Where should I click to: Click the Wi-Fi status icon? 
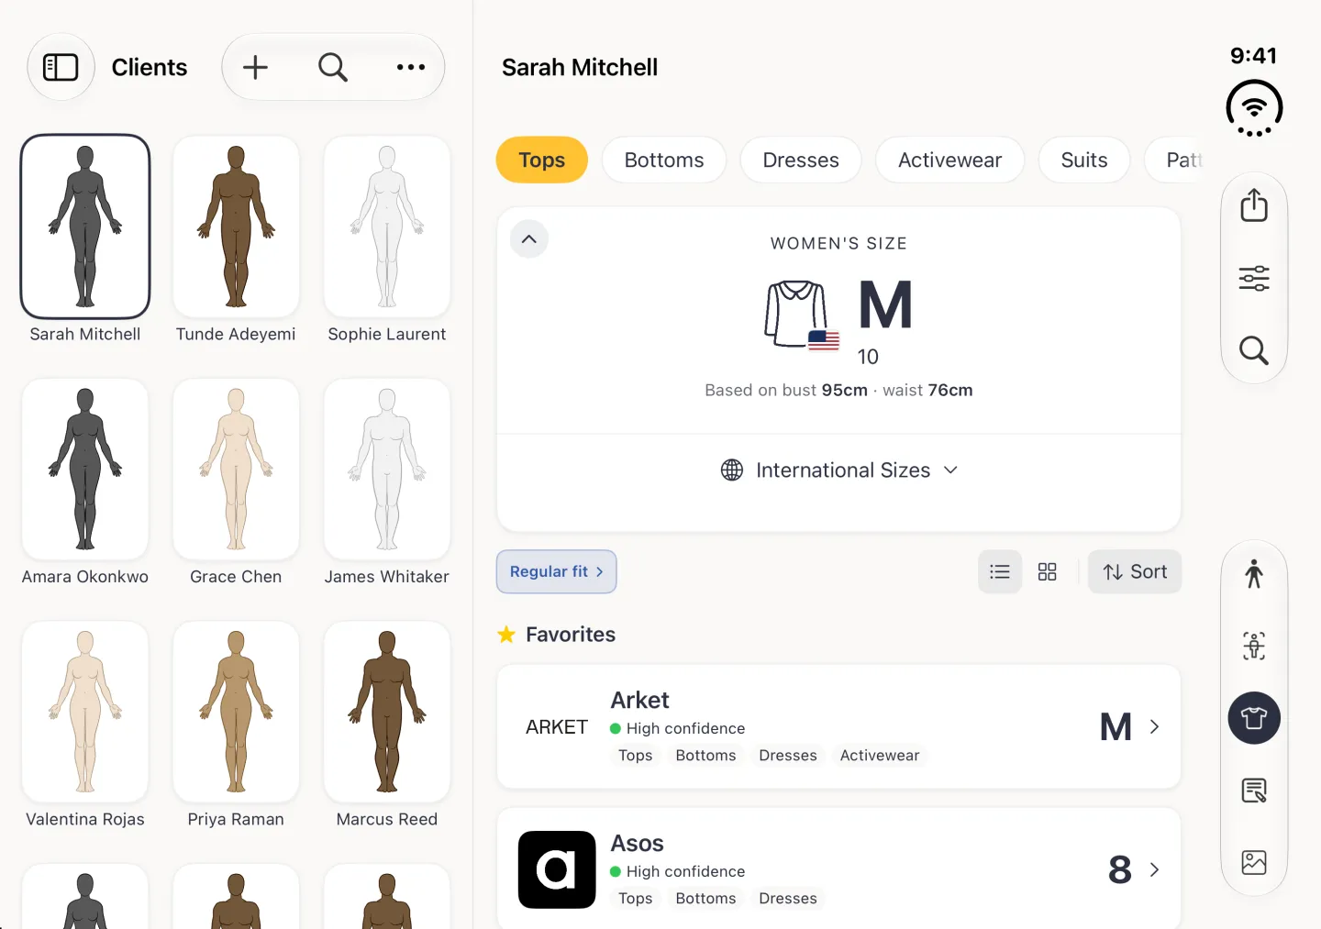[x=1254, y=108]
